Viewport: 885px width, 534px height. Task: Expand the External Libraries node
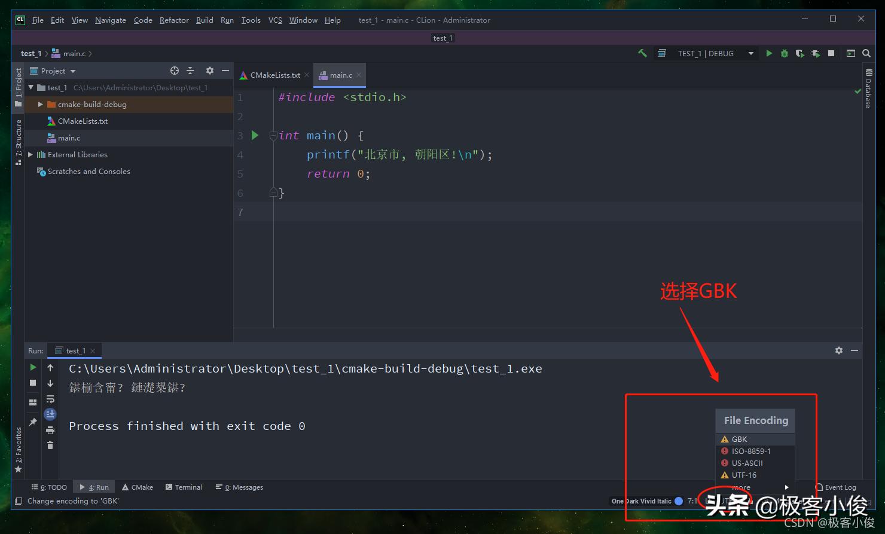(30, 154)
